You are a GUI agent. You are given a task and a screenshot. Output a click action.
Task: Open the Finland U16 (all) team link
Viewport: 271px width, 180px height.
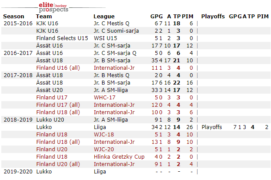(x=58, y=68)
